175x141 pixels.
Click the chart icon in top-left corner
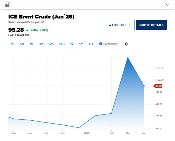tap(7, 4)
